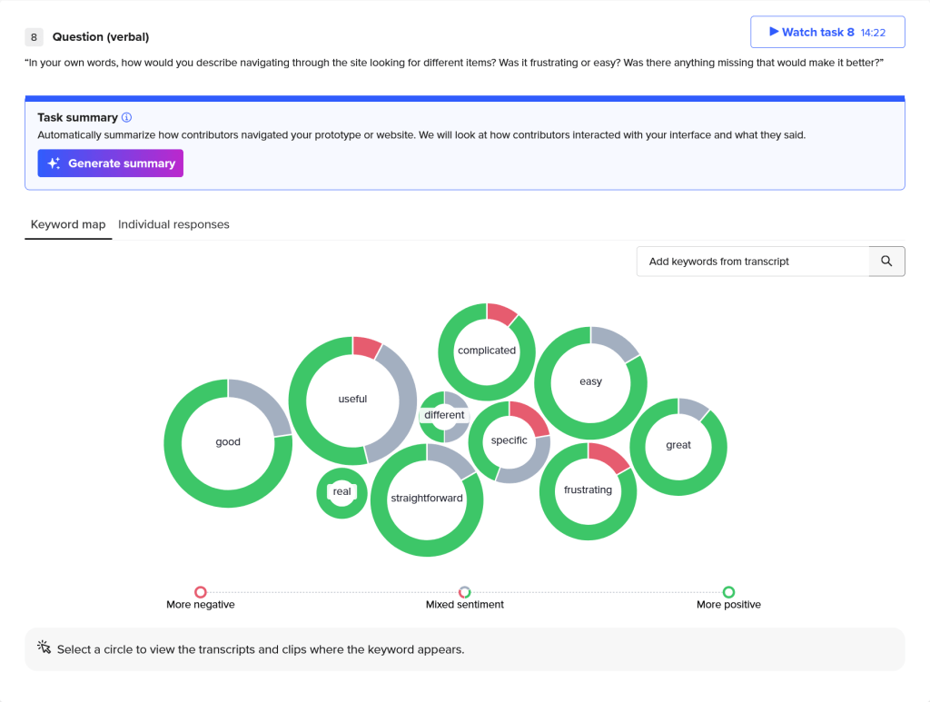Click the 'great' keyword circle

(x=678, y=445)
